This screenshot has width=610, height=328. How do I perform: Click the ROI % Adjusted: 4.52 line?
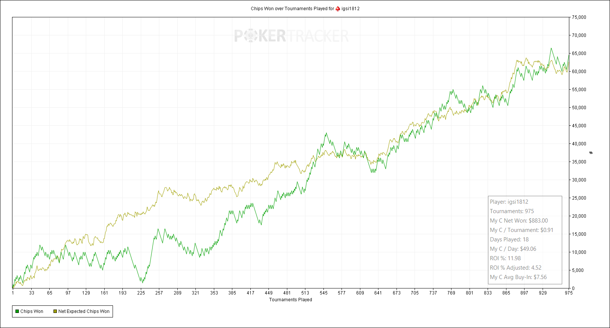click(515, 268)
